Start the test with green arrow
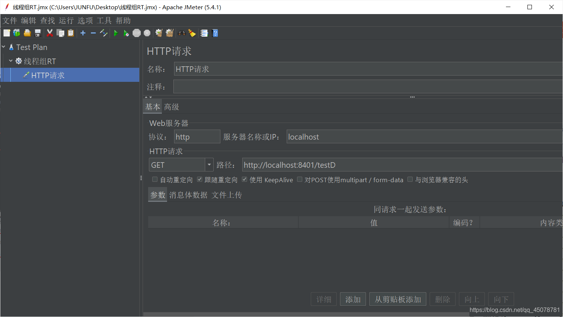This screenshot has width=563, height=317. tap(116, 33)
